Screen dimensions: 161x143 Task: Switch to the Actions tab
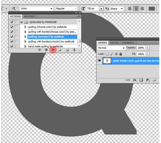[x=16, y=16]
